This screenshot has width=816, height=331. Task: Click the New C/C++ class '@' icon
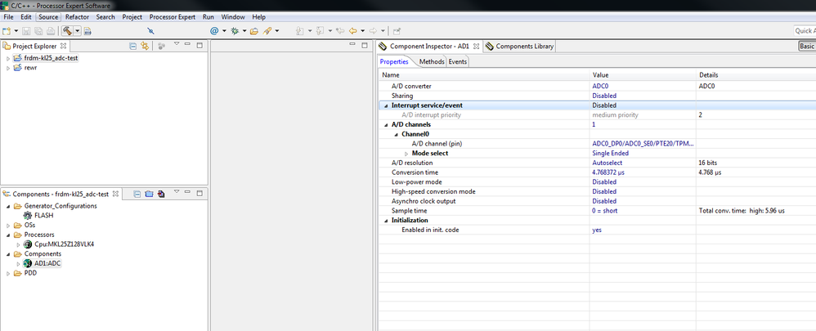214,31
